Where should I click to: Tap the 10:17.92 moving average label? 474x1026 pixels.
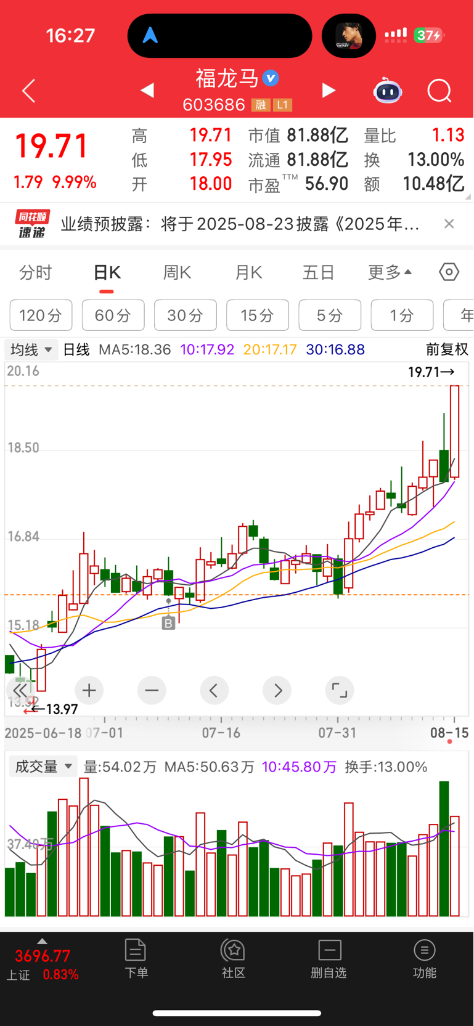[x=207, y=350]
